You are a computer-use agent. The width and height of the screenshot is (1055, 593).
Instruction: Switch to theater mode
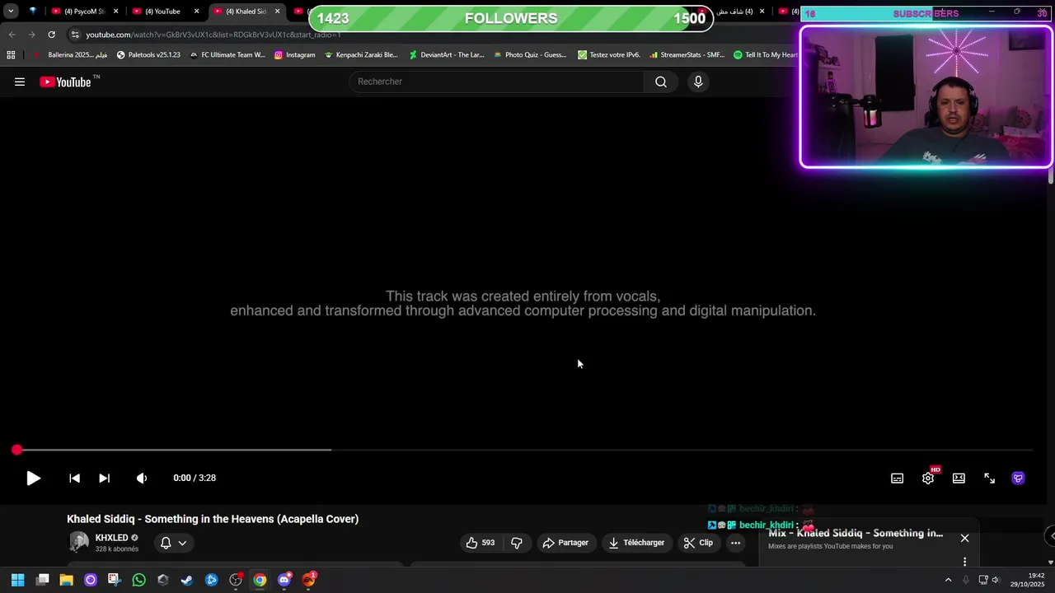coord(959,478)
